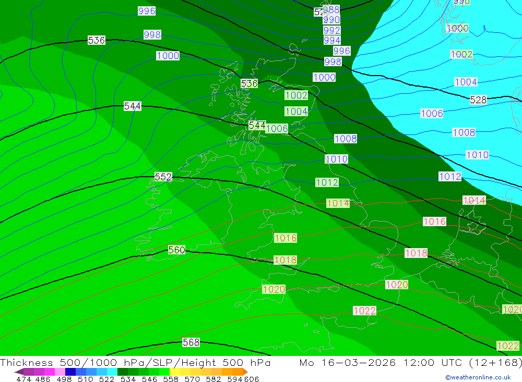Click the 546 legend value
The width and height of the screenshot is (522, 382).
tap(149, 379)
